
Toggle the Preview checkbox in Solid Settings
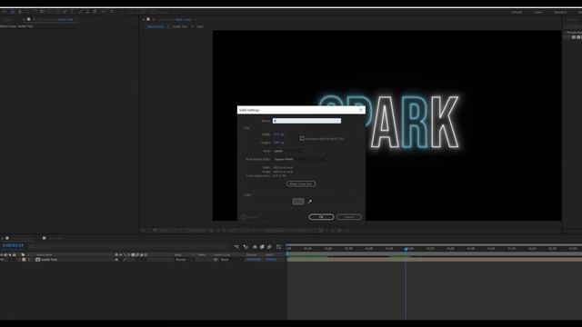pyautogui.click(x=244, y=217)
